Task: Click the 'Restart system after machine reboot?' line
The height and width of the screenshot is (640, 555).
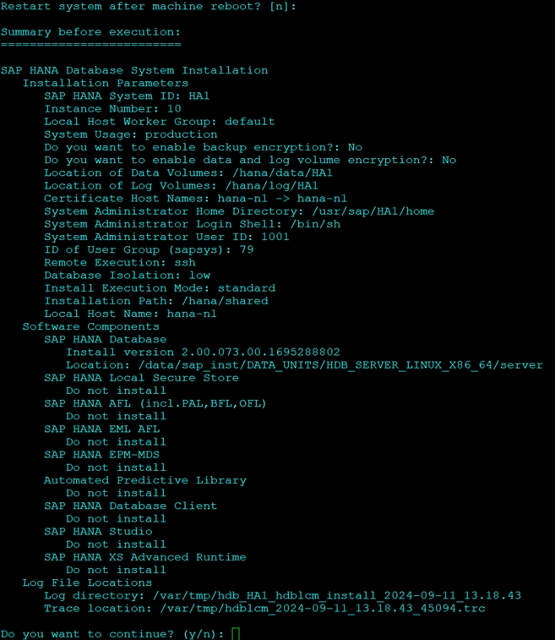Action: pos(149,7)
